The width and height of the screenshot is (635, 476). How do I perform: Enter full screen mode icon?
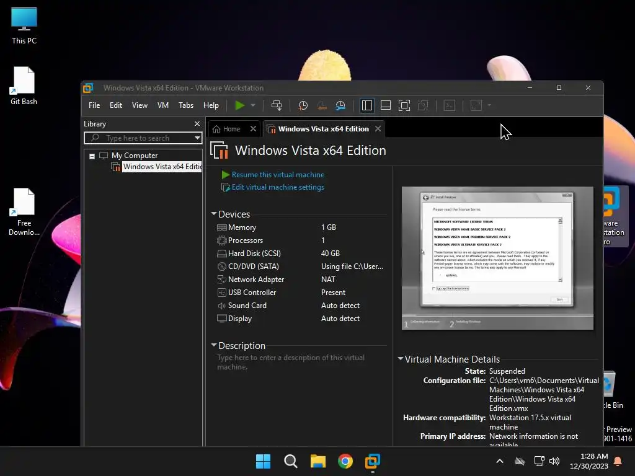coord(404,105)
